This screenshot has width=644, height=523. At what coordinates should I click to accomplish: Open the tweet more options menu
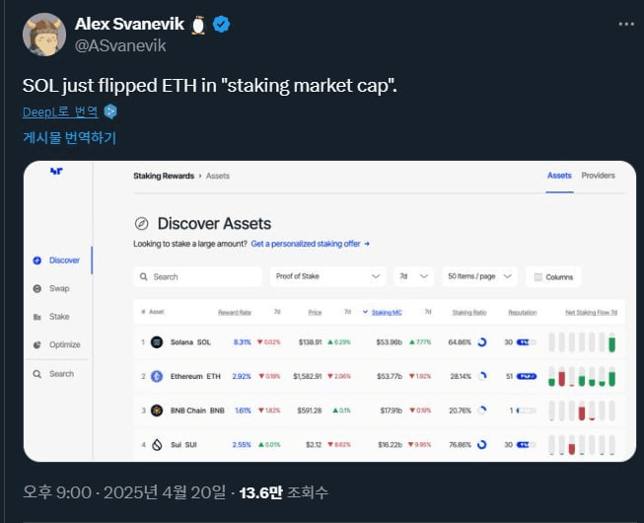pos(626,23)
